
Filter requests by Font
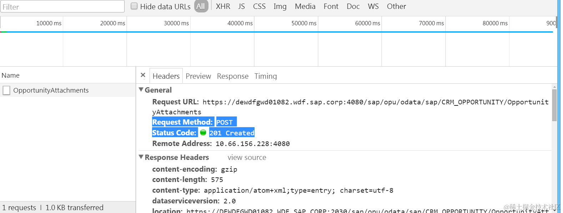pyautogui.click(x=331, y=6)
